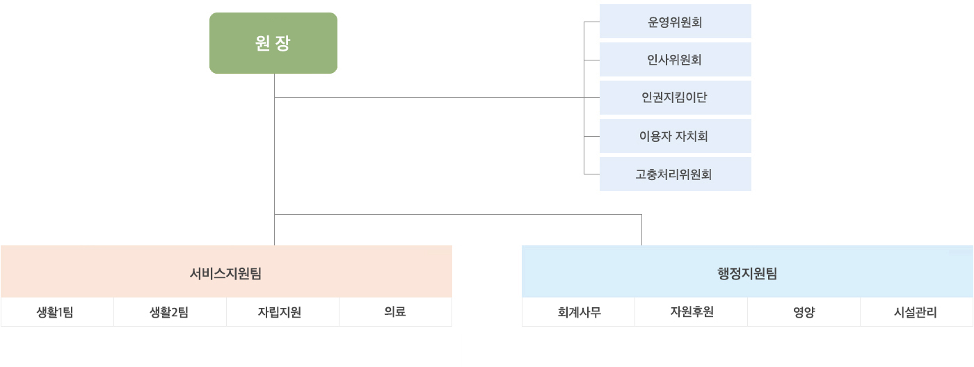The width and height of the screenshot is (974, 367).
Task: Select the 생활1팀 cell
Action: (57, 312)
